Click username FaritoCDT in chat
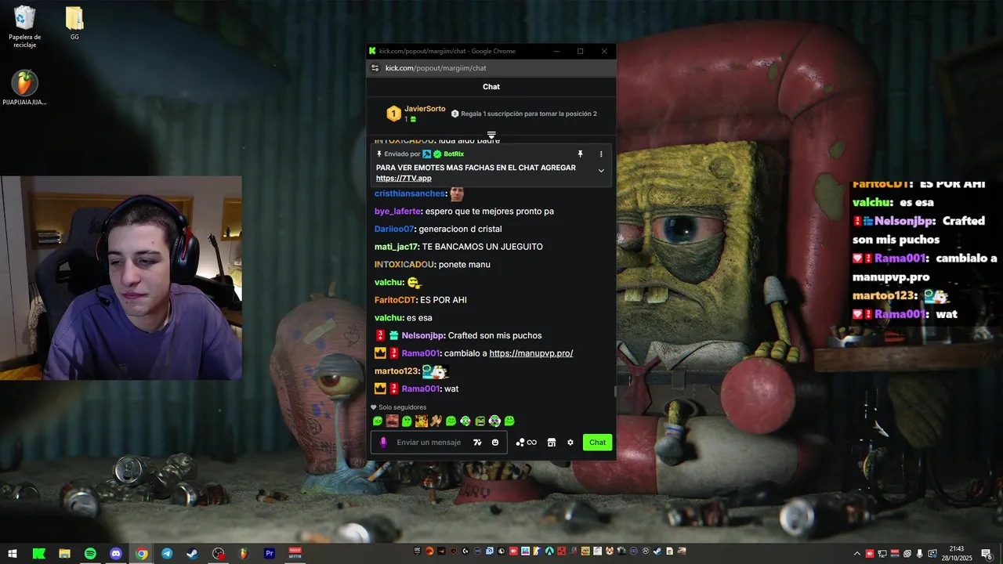 tap(395, 300)
